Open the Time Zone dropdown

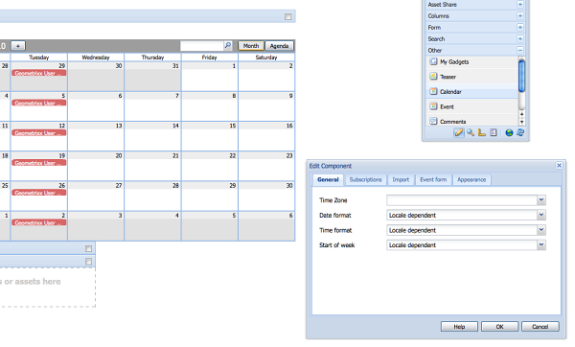(541, 200)
